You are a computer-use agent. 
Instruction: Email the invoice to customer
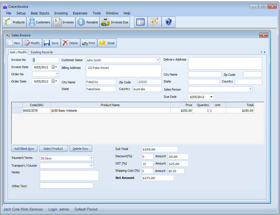[107, 43]
